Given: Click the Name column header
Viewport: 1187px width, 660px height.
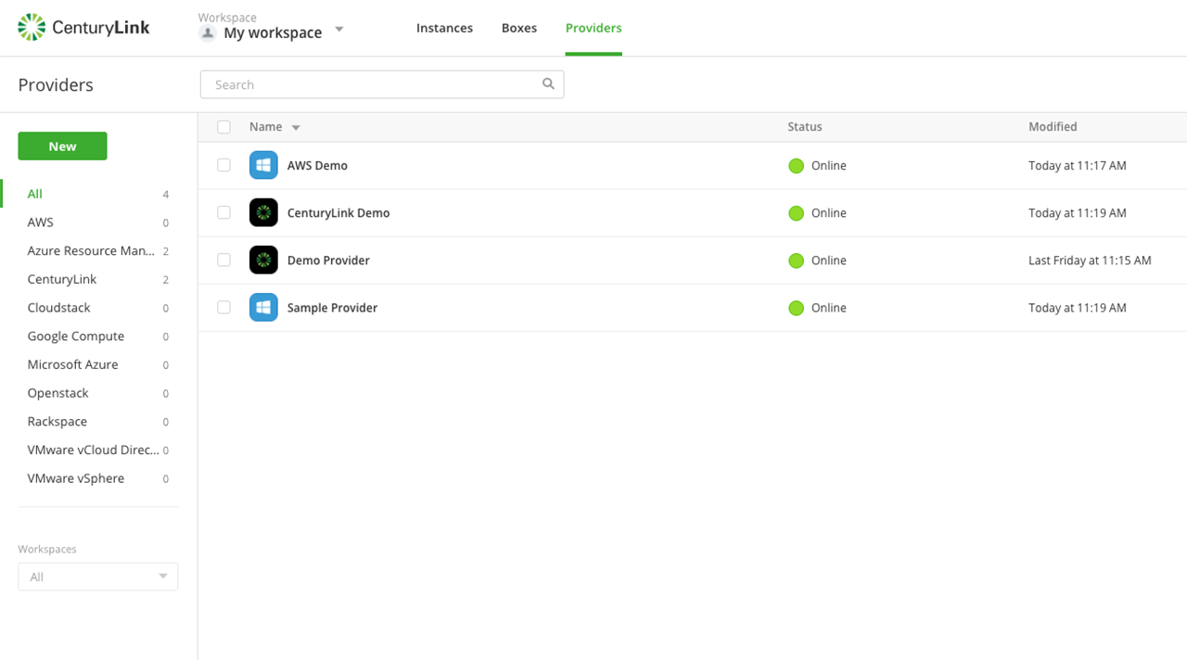Looking at the screenshot, I should (x=265, y=127).
